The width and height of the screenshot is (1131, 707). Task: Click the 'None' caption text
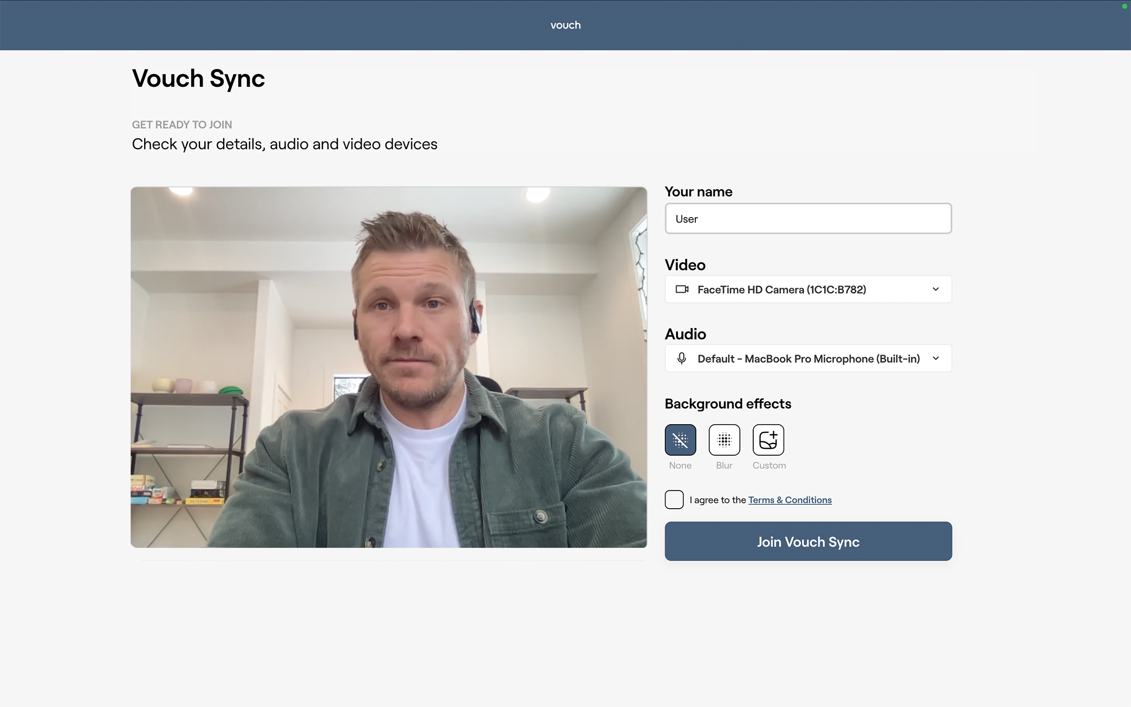(x=680, y=466)
